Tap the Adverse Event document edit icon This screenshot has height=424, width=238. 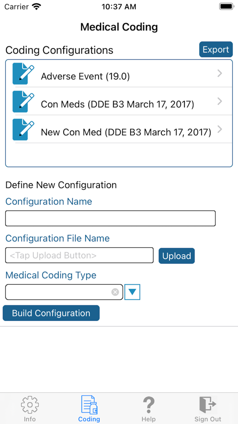click(x=24, y=74)
